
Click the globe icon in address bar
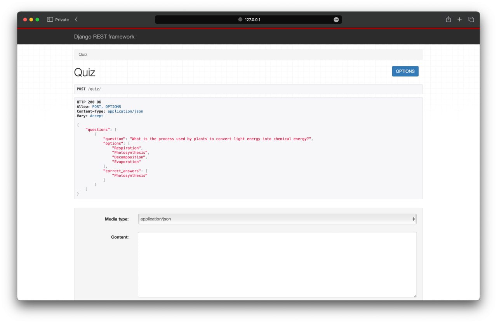coord(240,19)
